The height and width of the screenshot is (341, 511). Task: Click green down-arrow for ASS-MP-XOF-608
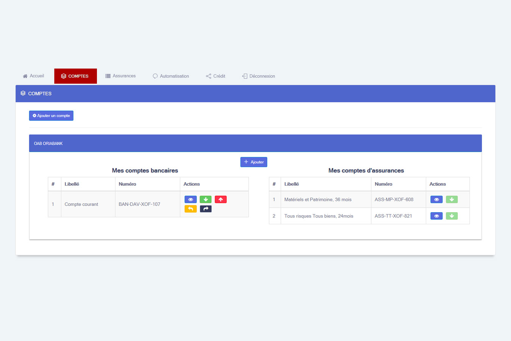click(452, 200)
